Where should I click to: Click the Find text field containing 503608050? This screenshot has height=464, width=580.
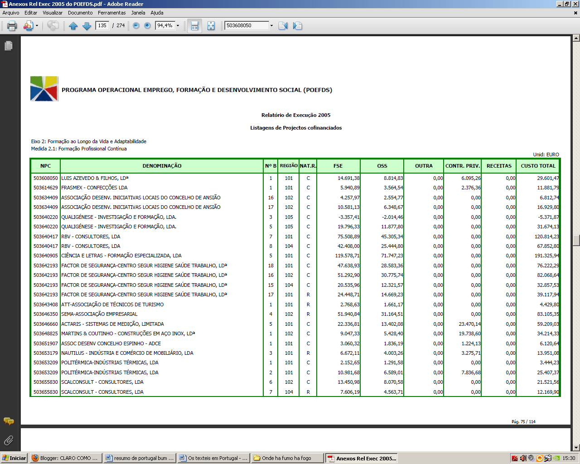point(246,26)
